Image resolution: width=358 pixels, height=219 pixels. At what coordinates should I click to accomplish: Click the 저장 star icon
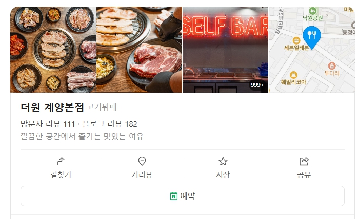(223, 161)
